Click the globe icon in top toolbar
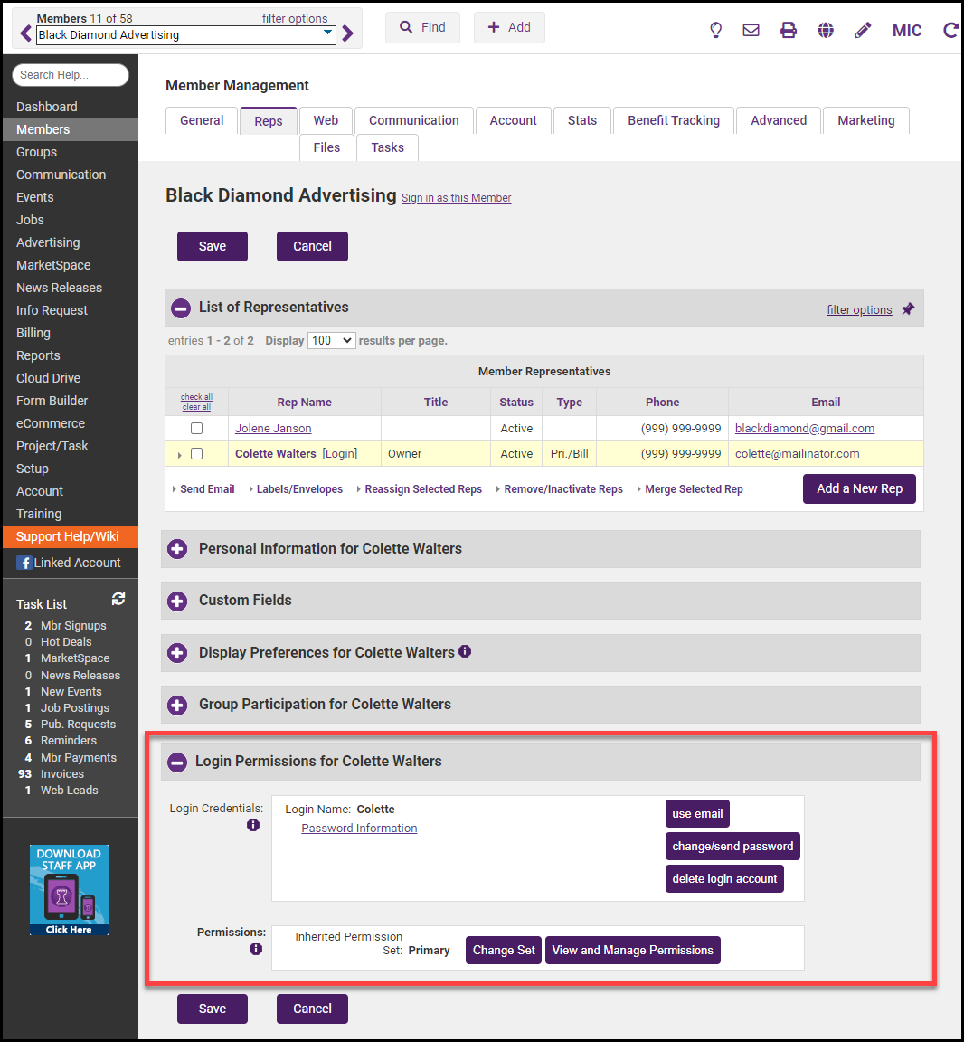964x1042 pixels. [x=826, y=30]
